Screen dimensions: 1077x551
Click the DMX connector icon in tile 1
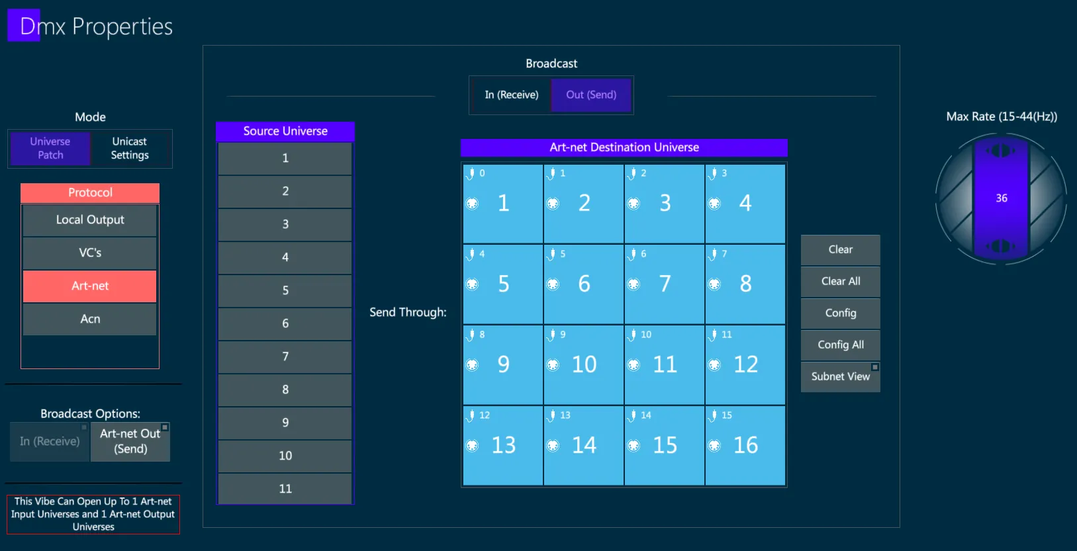click(x=472, y=204)
